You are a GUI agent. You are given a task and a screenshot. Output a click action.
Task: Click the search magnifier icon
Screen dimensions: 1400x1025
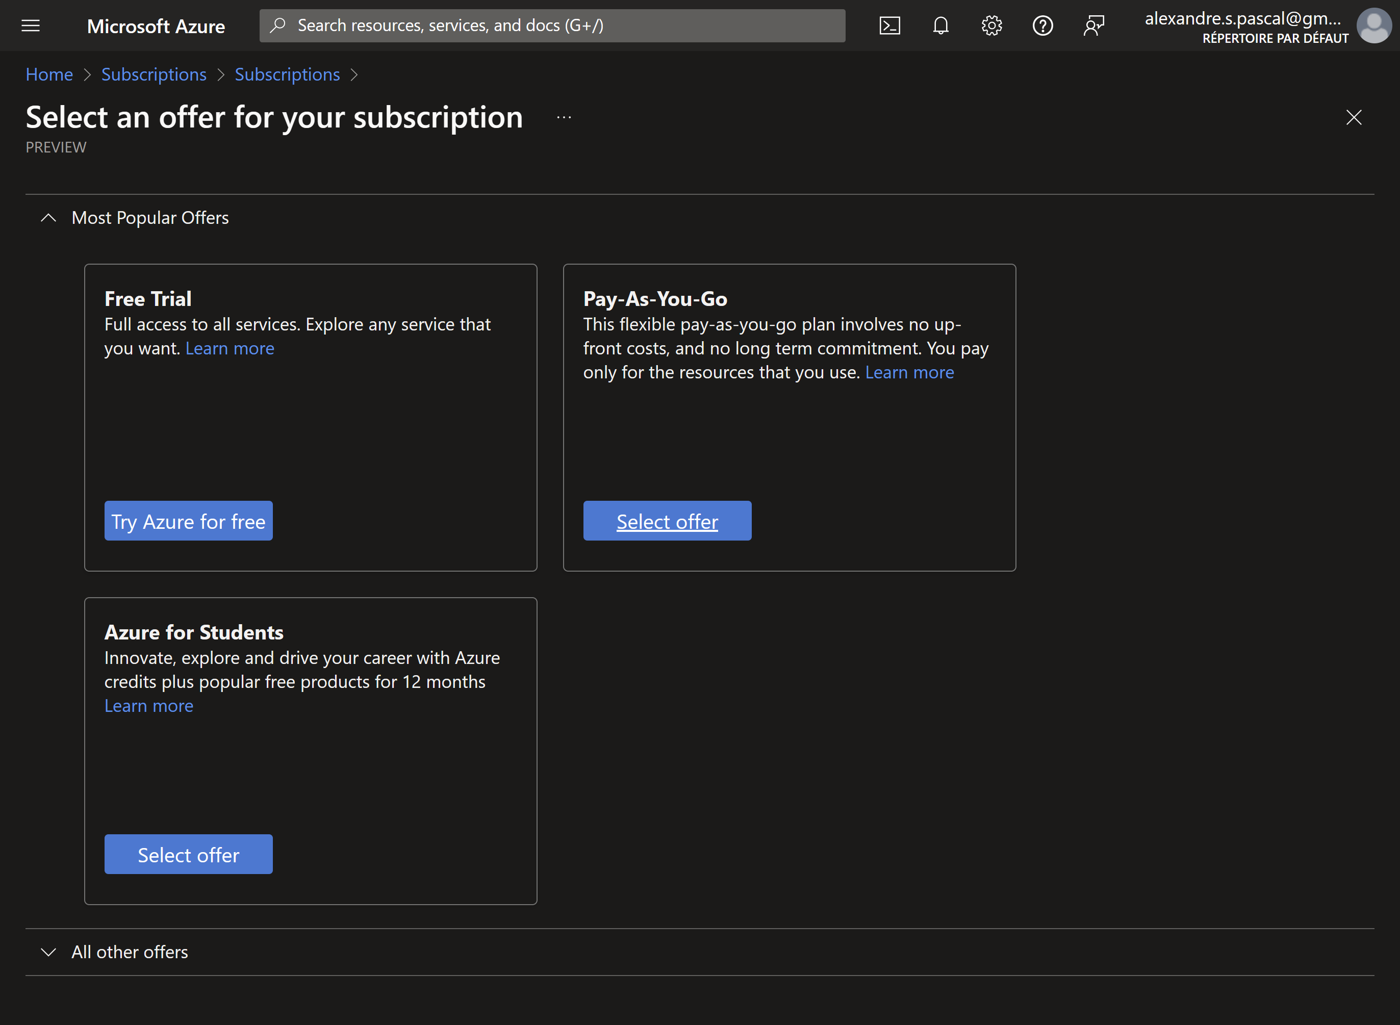pos(277,25)
